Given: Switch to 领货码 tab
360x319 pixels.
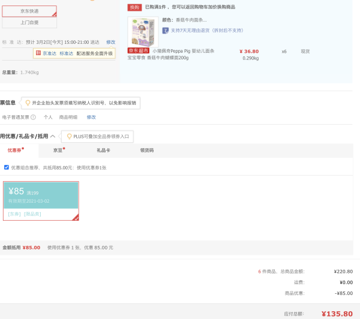Looking at the screenshot, I should tap(147, 151).
